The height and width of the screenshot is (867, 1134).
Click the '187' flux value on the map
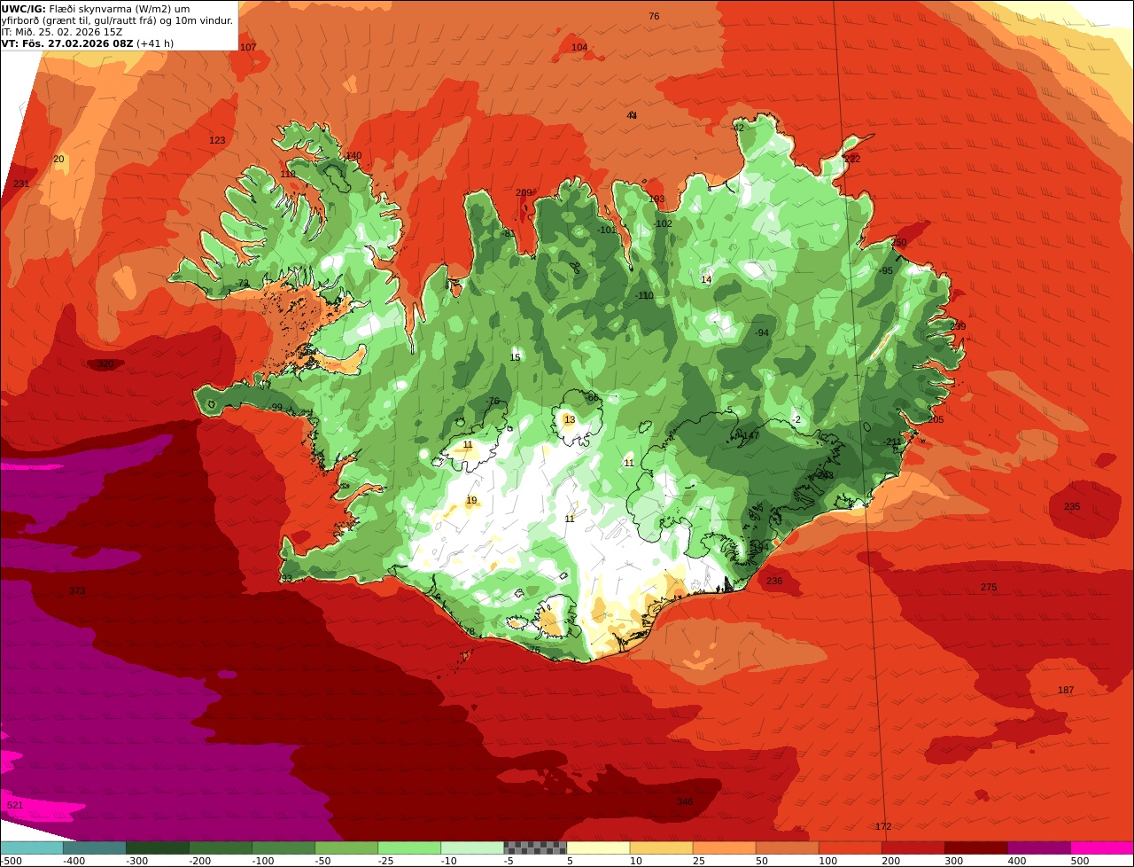(x=1066, y=690)
